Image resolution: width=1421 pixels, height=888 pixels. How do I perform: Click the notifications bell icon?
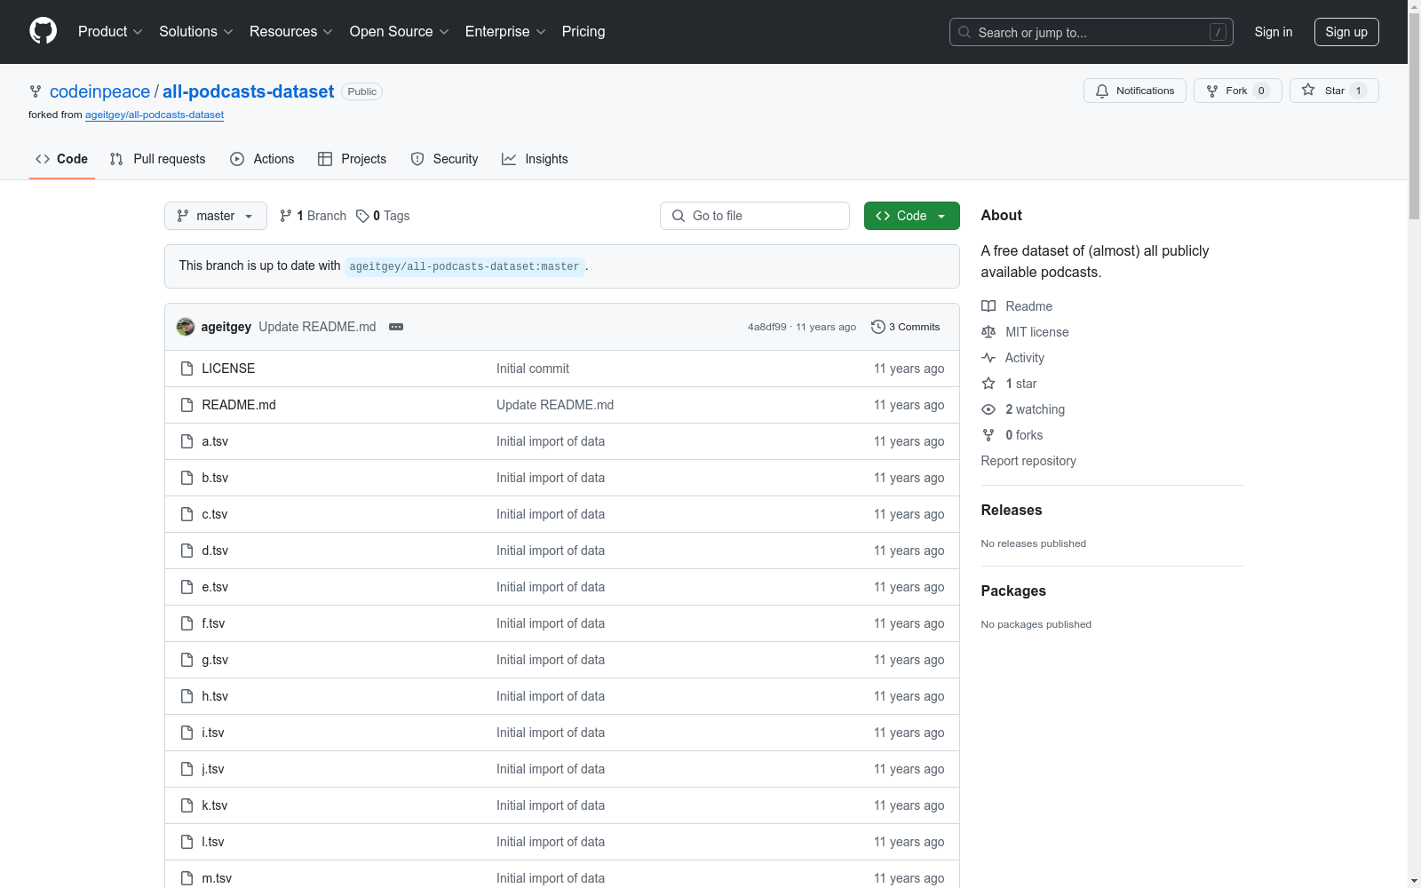pyautogui.click(x=1102, y=91)
